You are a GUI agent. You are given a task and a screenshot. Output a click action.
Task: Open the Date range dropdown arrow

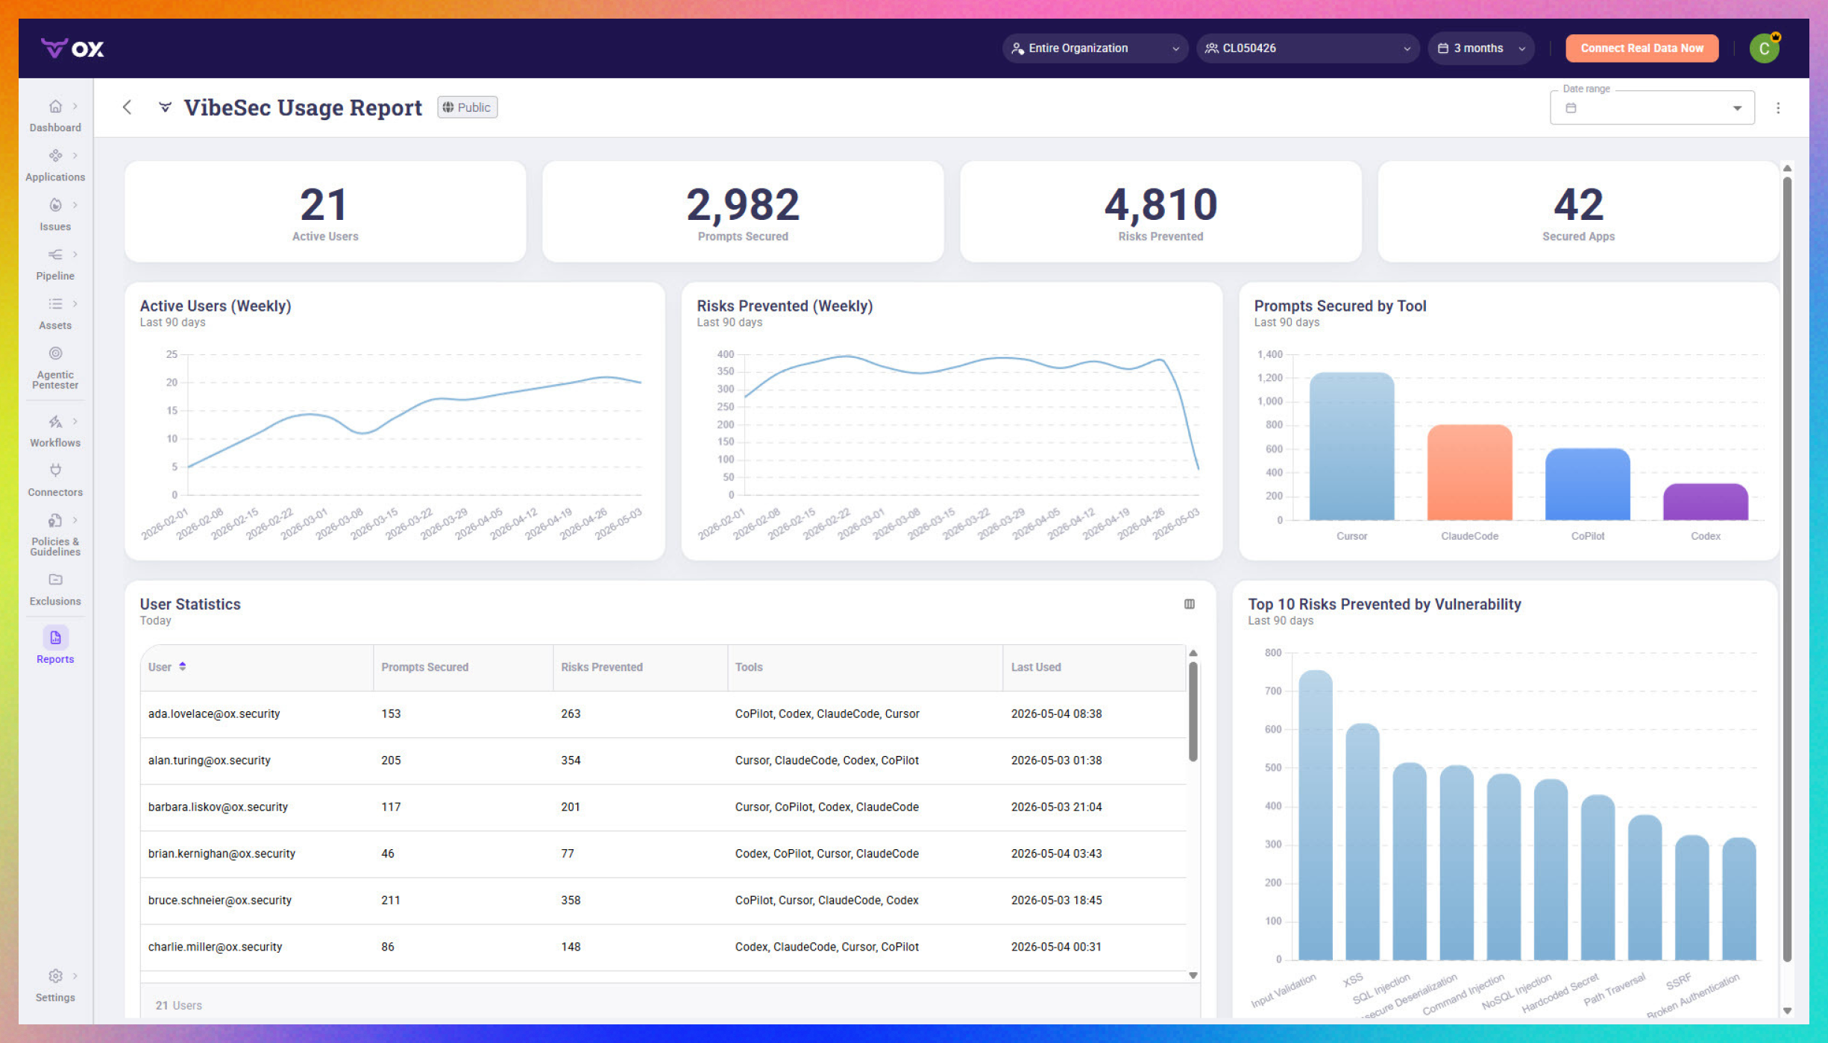[x=1737, y=109]
